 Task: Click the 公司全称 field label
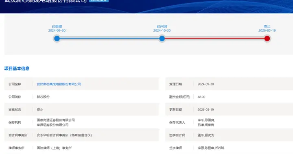pos(15,84)
